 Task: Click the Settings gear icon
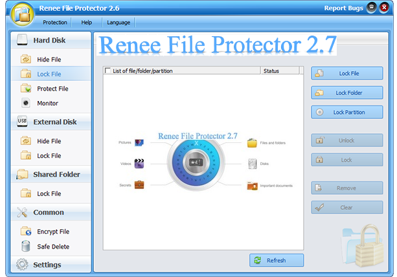click(22, 264)
